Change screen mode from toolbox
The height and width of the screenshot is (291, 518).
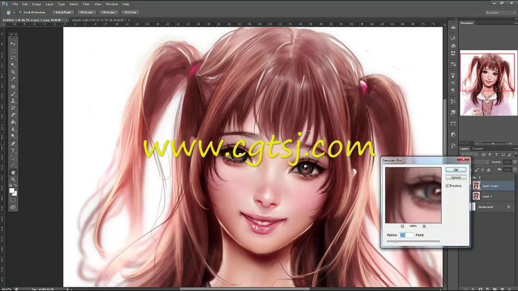(13, 207)
